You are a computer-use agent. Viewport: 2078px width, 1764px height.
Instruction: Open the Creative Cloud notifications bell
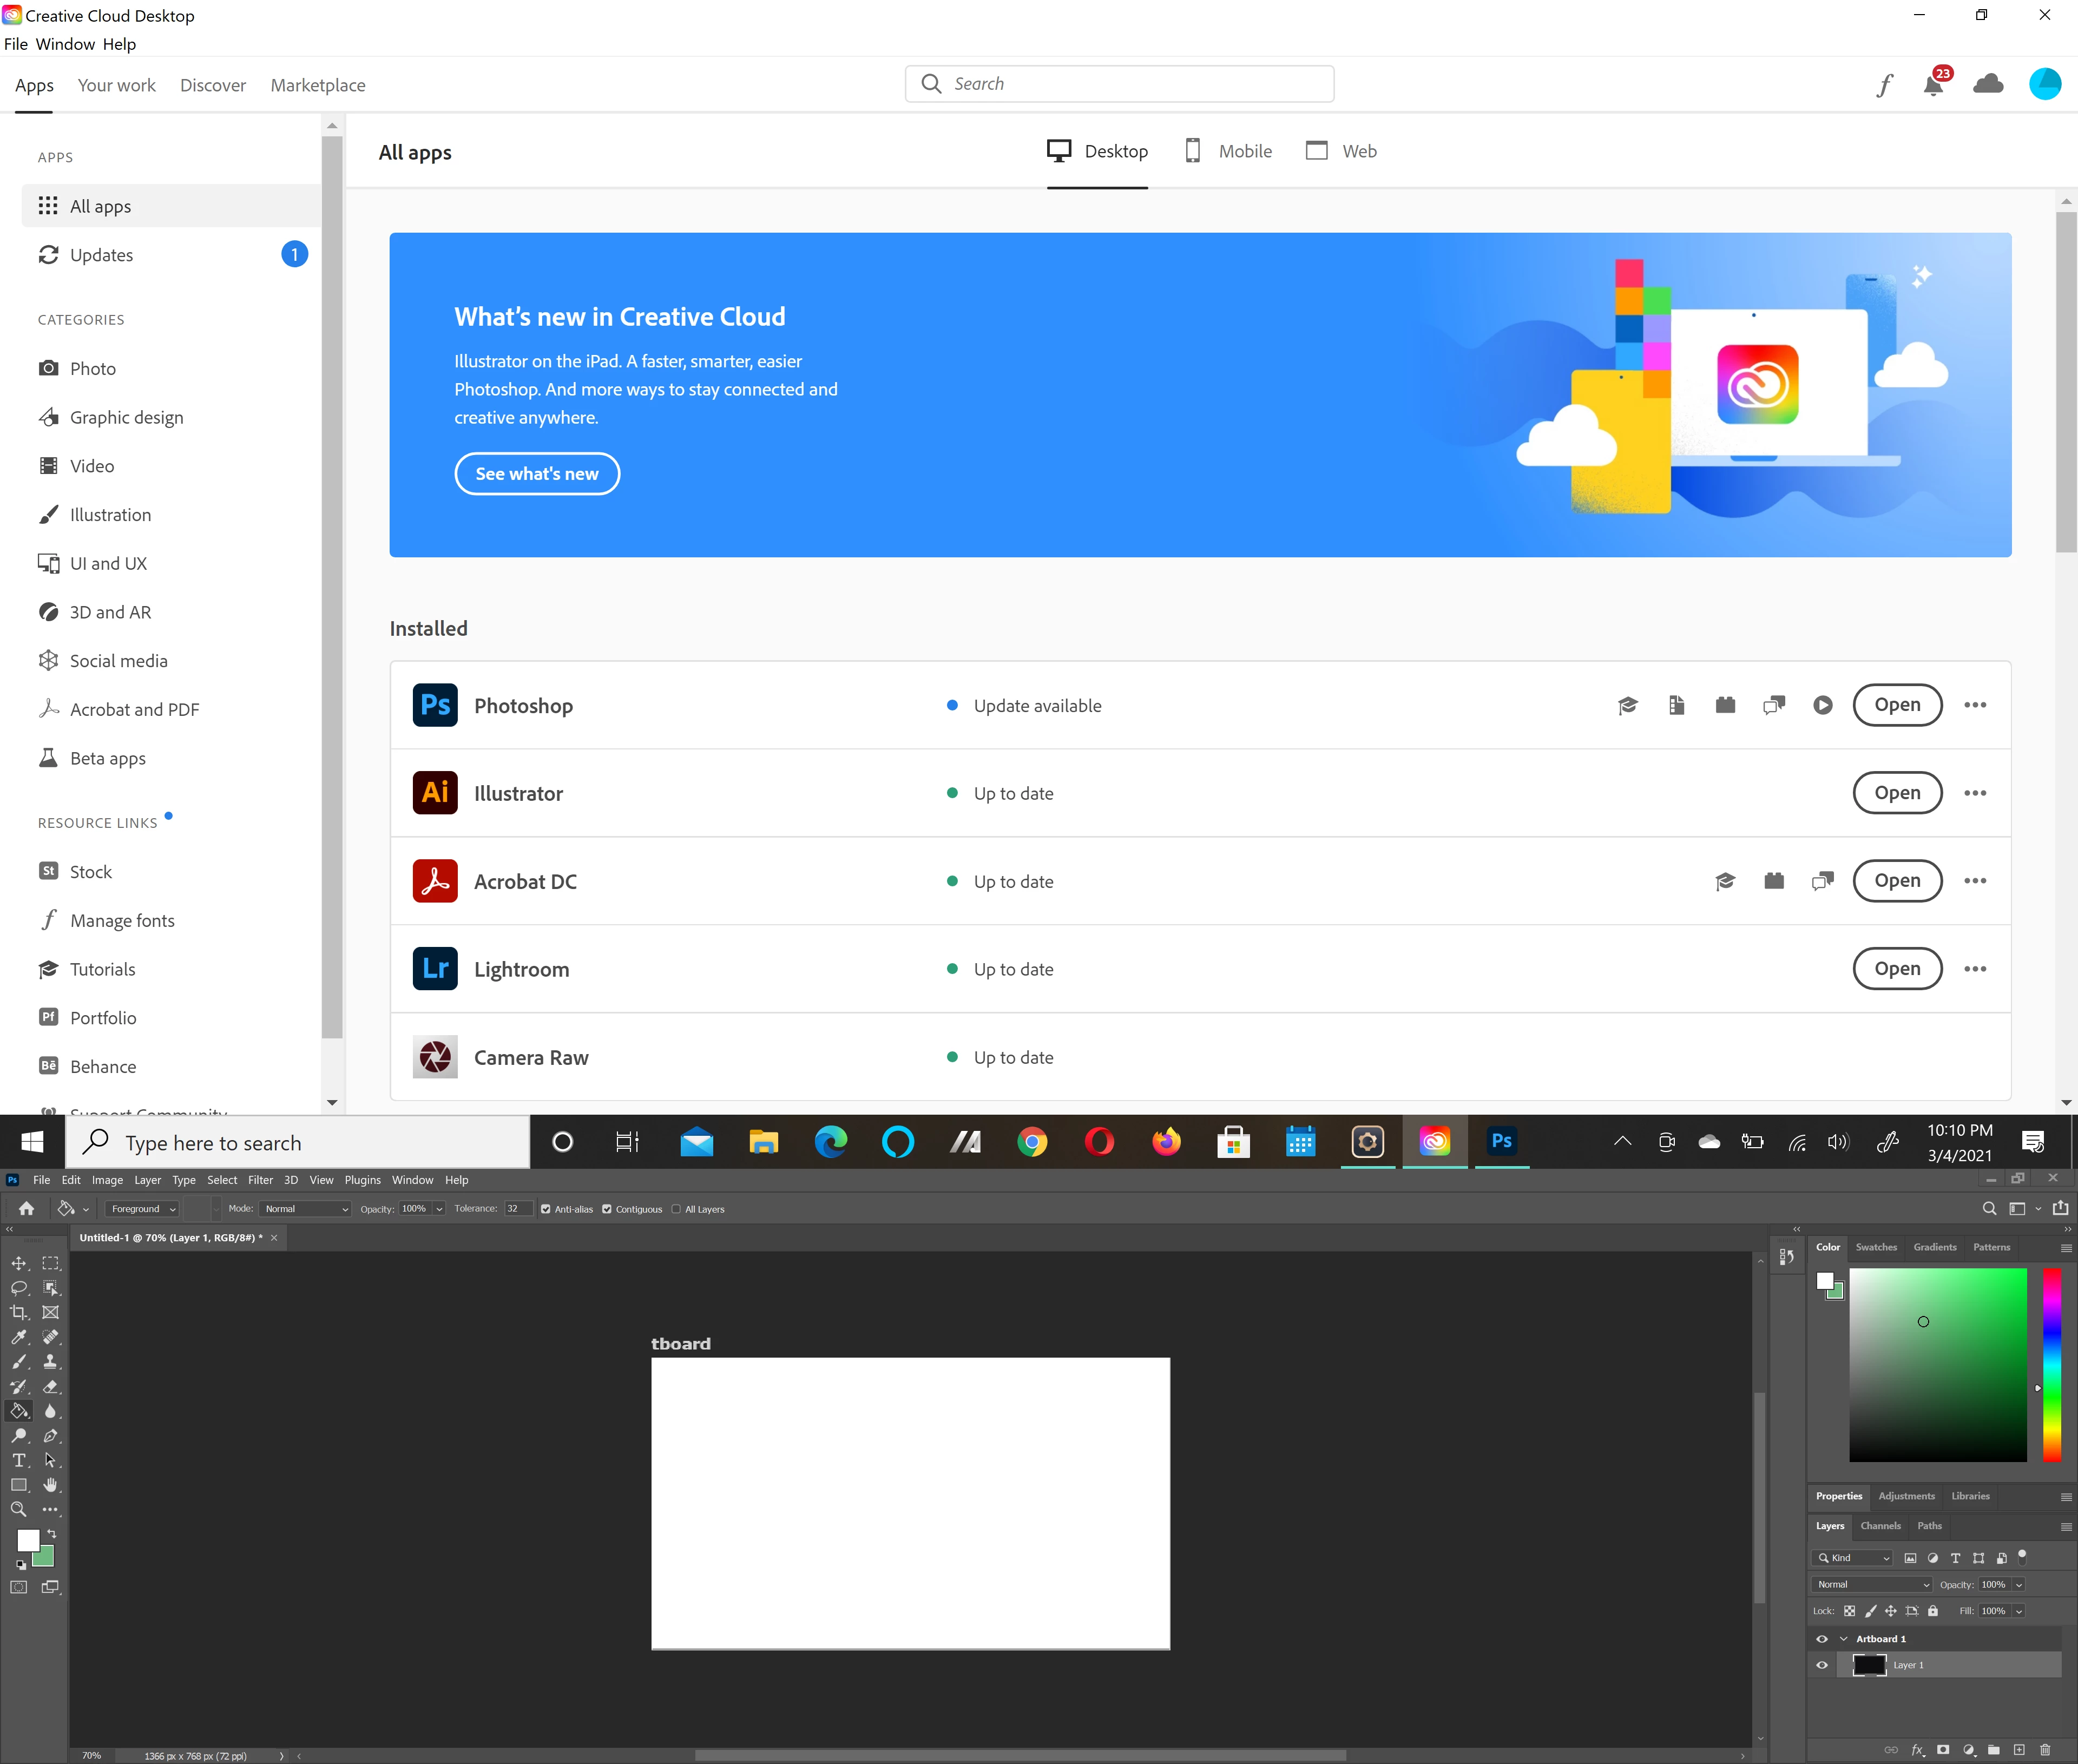1933,85
